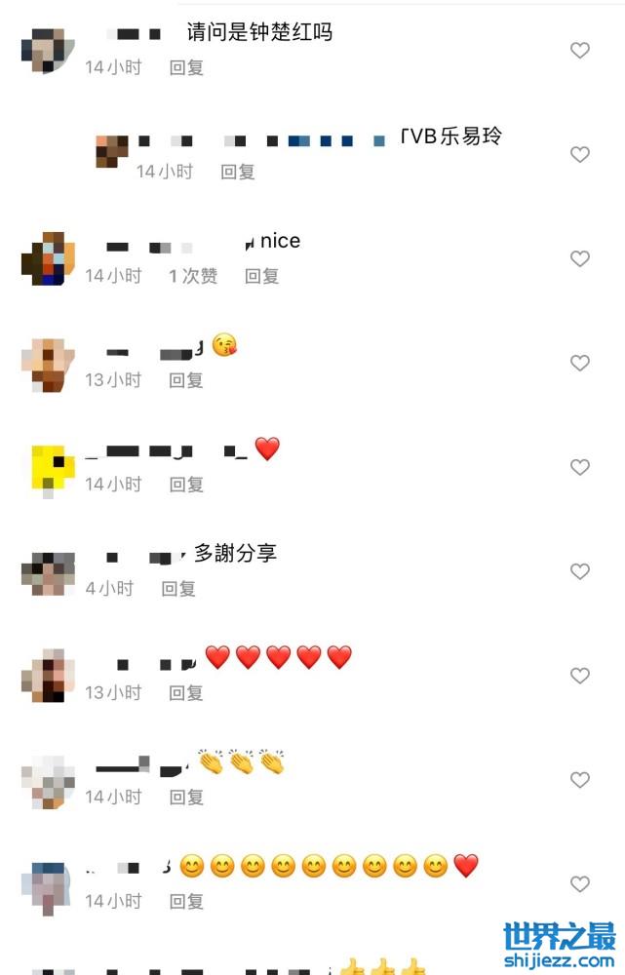View the 1次赞 likes on nice comment
The image size is (625, 975).
tap(193, 276)
